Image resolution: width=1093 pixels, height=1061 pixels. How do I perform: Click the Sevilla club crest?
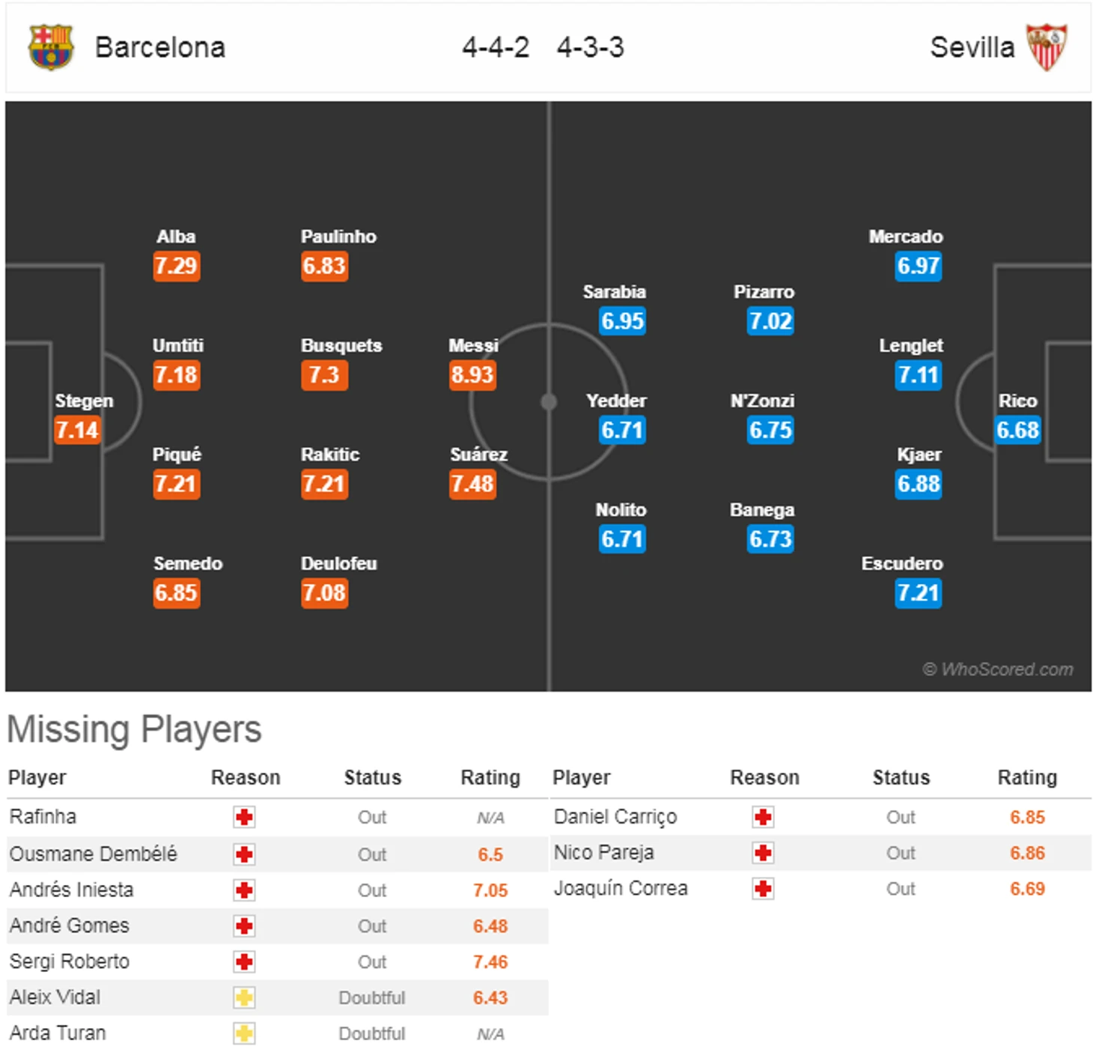coord(1046,47)
